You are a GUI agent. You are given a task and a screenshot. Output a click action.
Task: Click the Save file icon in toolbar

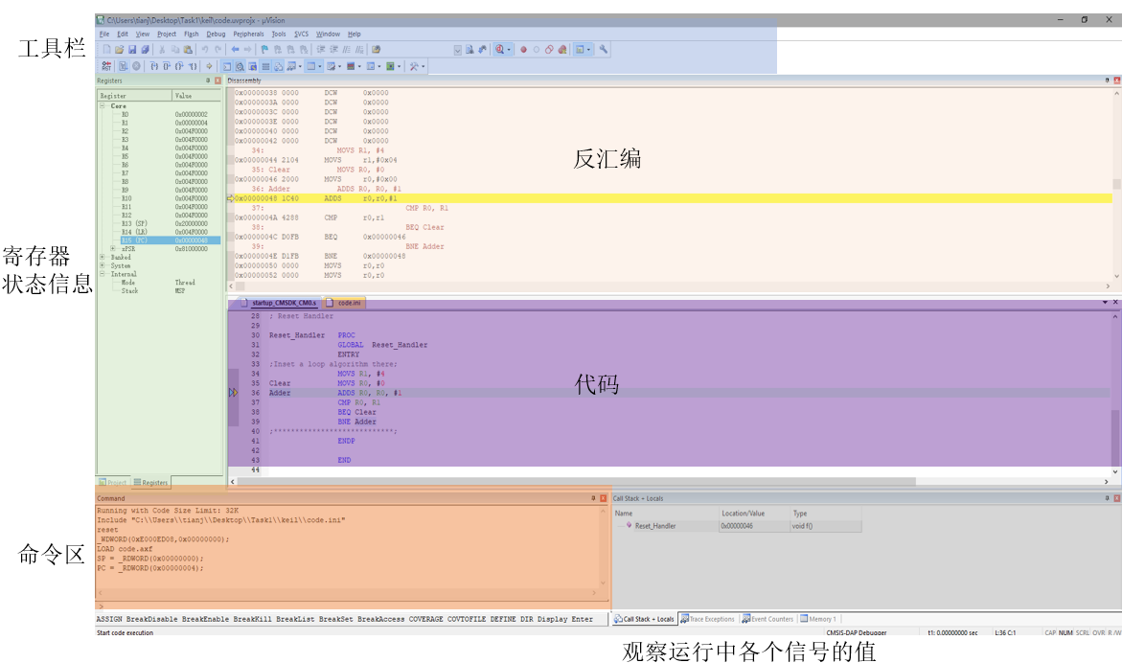click(x=132, y=49)
